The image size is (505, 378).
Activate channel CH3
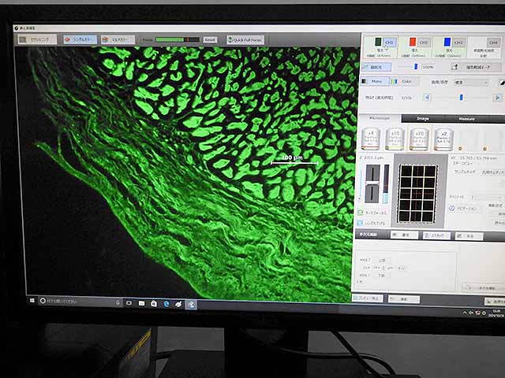click(x=458, y=42)
